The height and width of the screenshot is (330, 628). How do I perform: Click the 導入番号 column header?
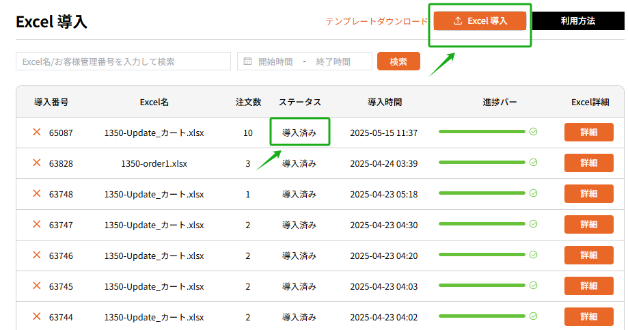click(x=51, y=102)
